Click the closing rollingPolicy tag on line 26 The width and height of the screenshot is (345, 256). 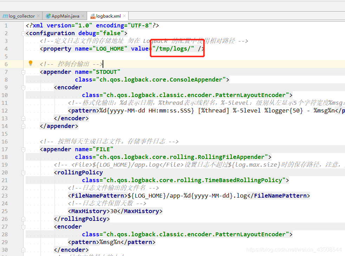(82, 219)
